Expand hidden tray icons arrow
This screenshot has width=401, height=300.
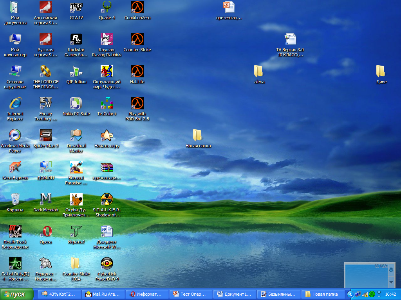(350, 295)
